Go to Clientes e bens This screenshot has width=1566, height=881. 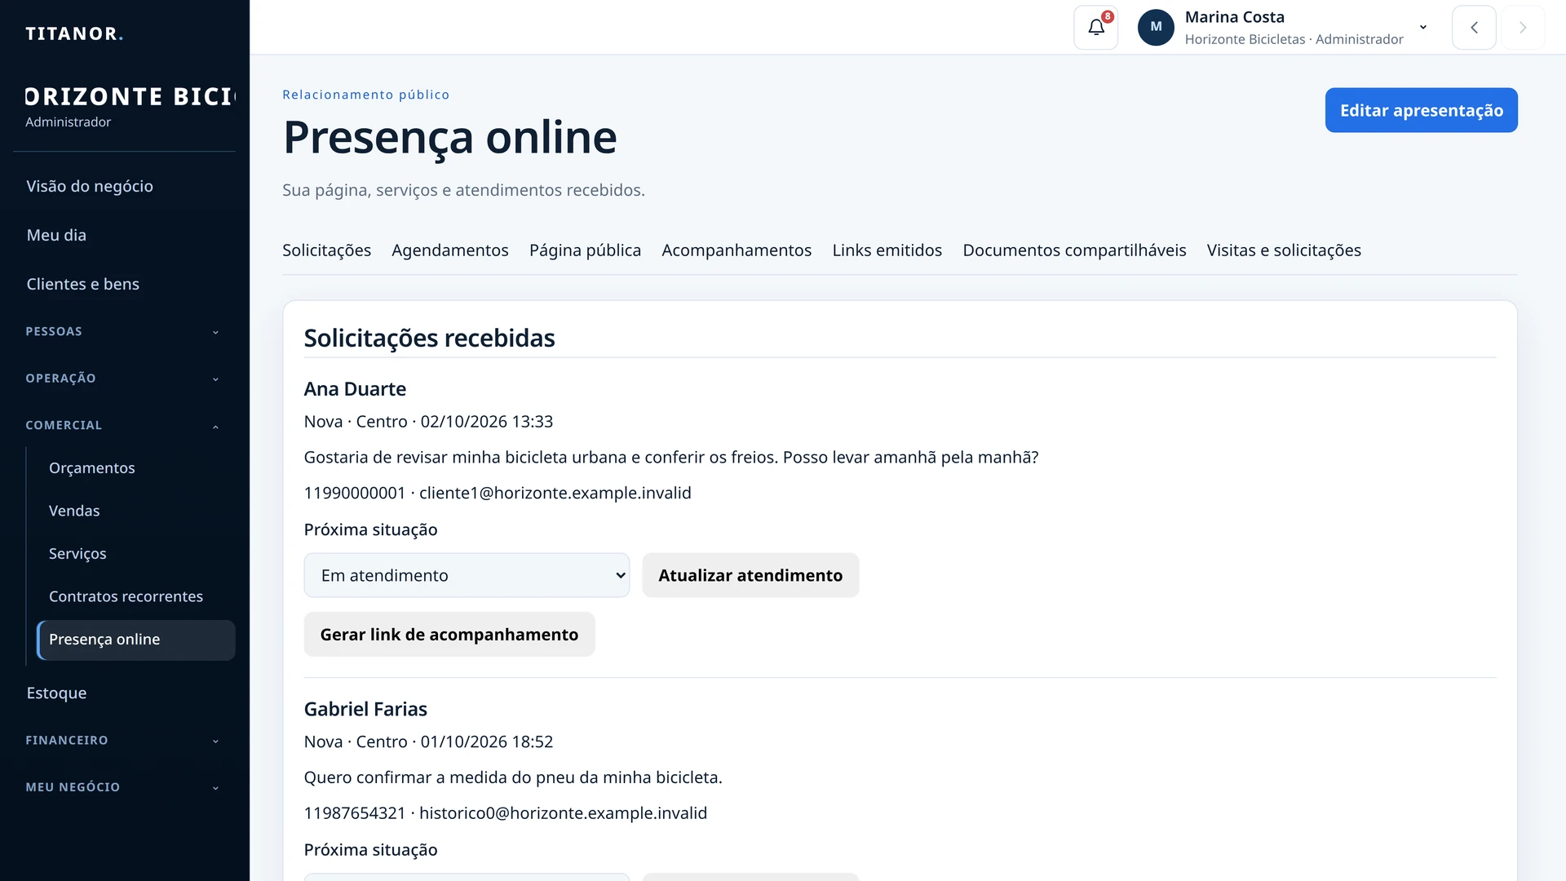[124, 284]
